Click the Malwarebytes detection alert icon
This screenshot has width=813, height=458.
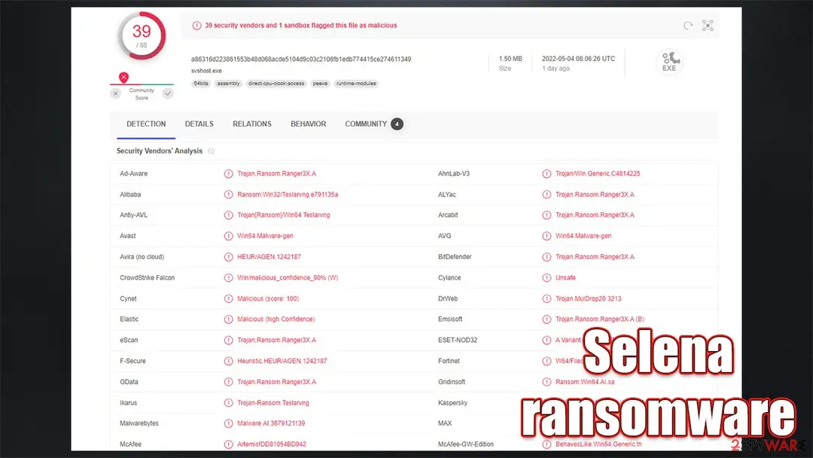point(228,423)
